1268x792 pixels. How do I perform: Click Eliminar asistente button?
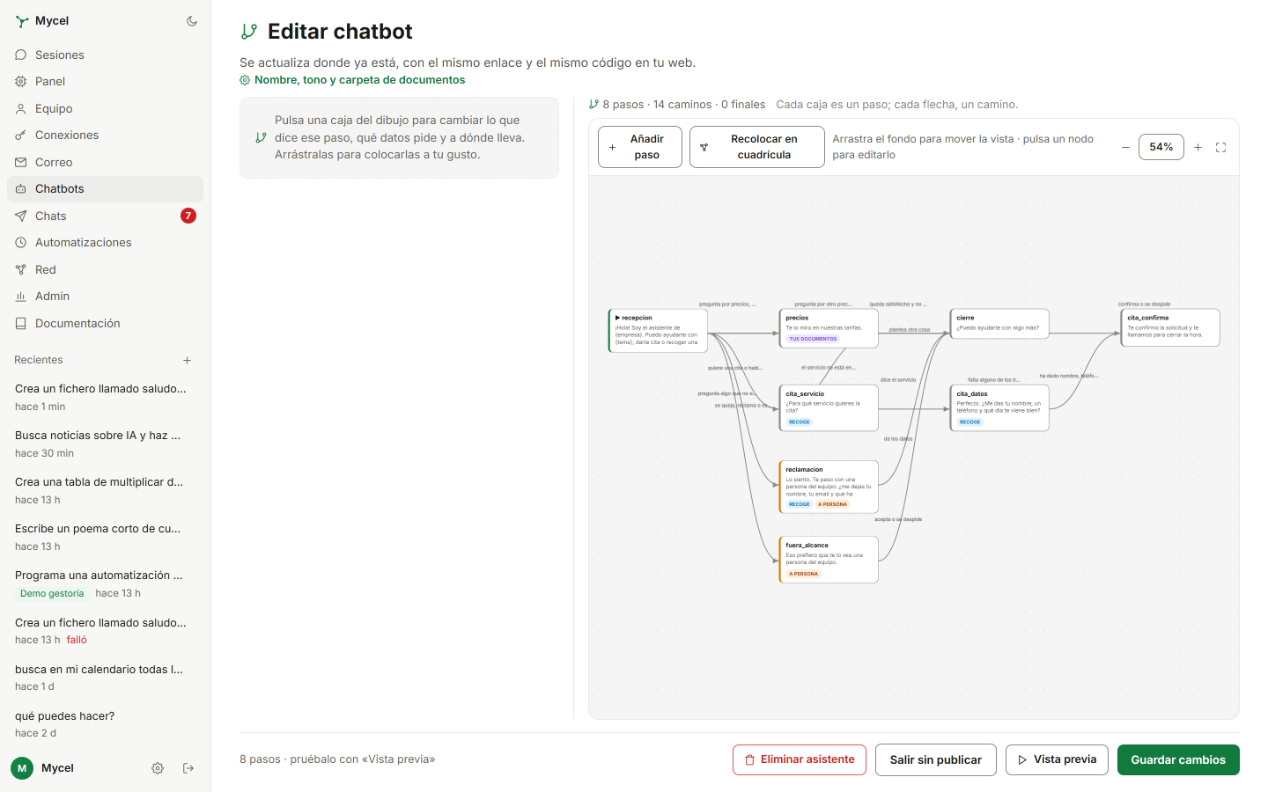(800, 759)
